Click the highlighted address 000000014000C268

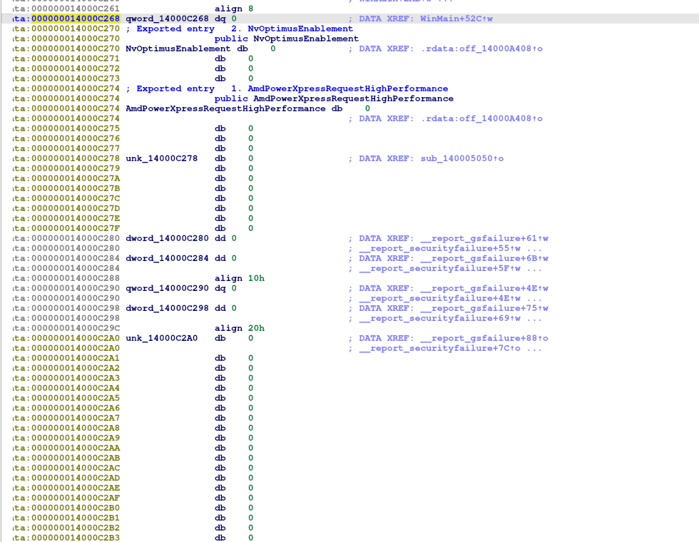tap(76, 19)
